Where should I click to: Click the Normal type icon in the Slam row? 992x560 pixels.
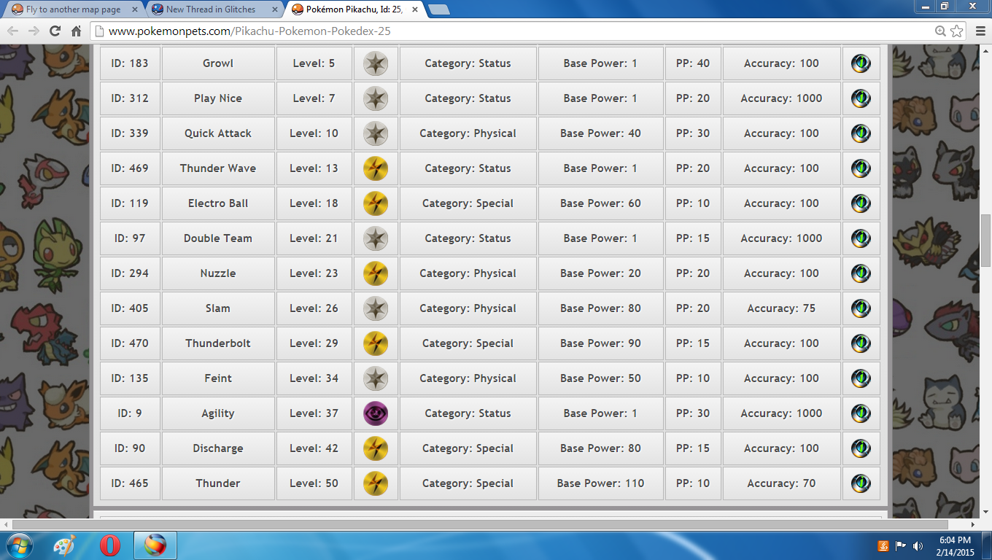376,308
